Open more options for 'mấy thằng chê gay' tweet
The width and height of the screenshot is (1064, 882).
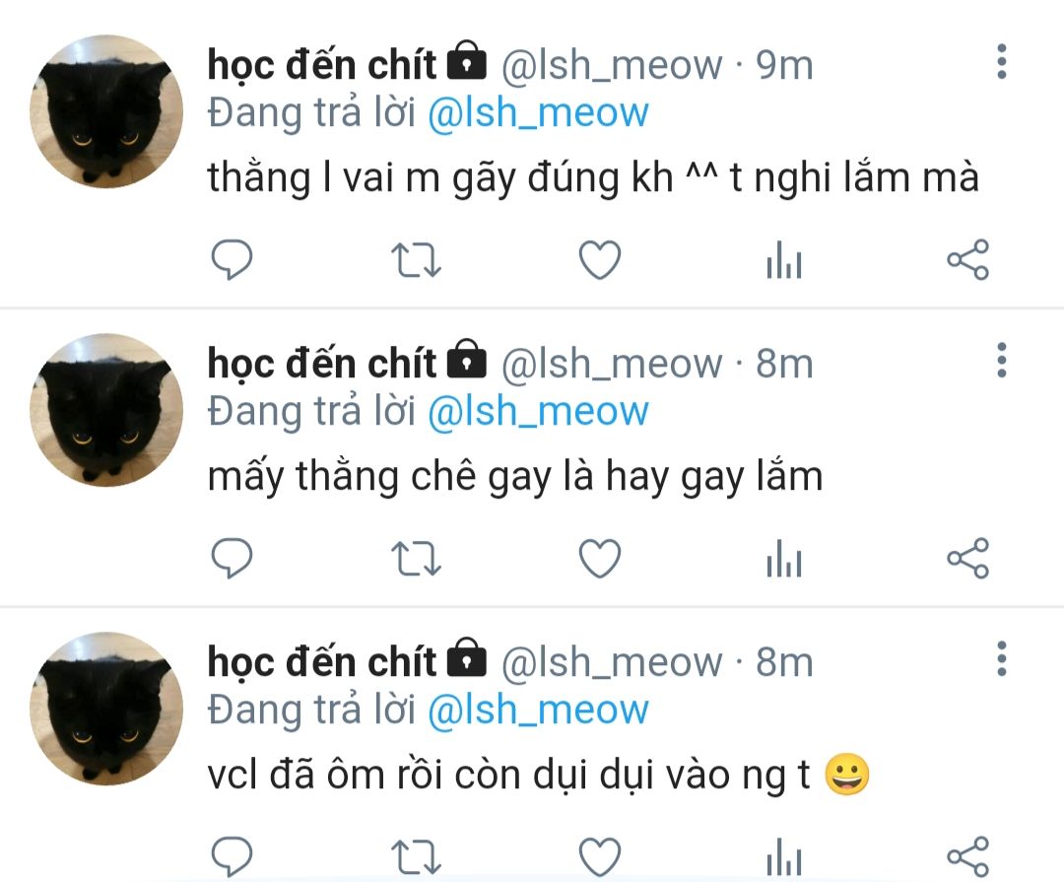tap(1002, 361)
